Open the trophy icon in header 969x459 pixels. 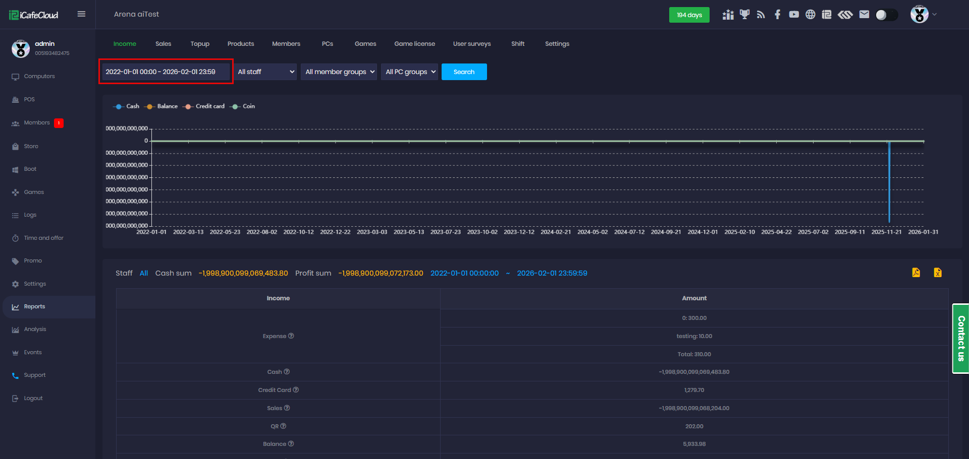coord(744,15)
